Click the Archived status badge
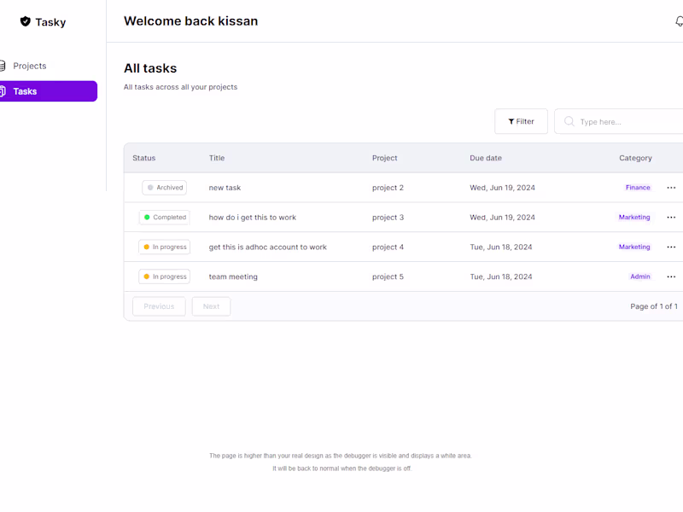 [164, 187]
